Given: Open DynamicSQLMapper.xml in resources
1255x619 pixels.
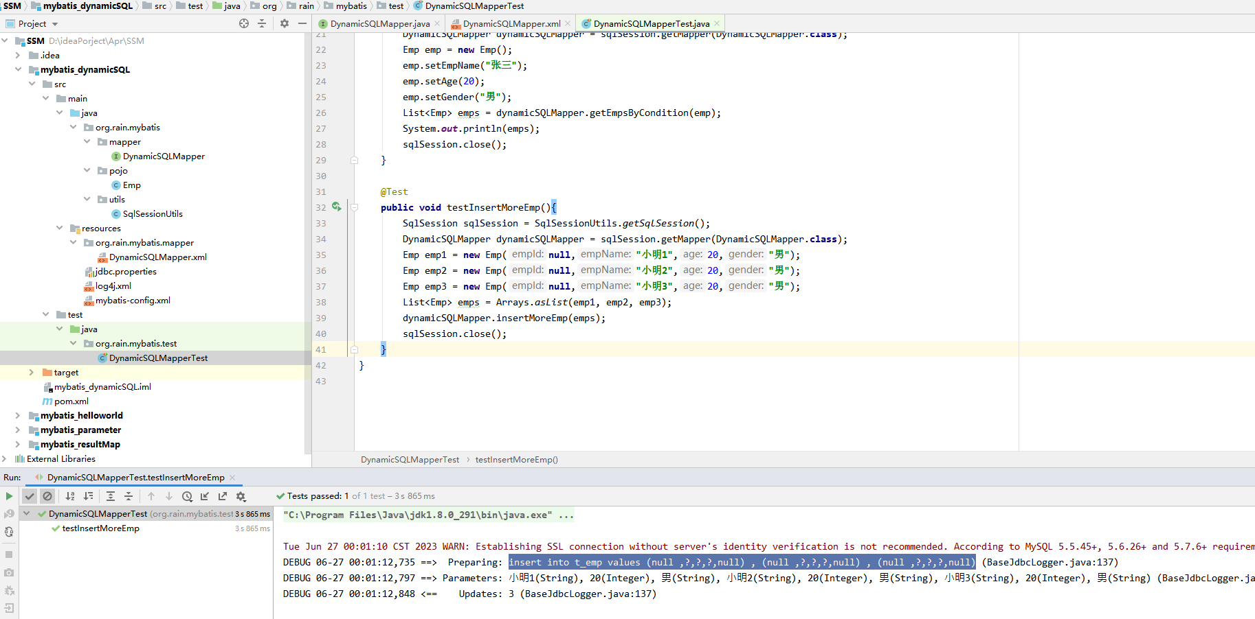Looking at the screenshot, I should (x=157, y=257).
